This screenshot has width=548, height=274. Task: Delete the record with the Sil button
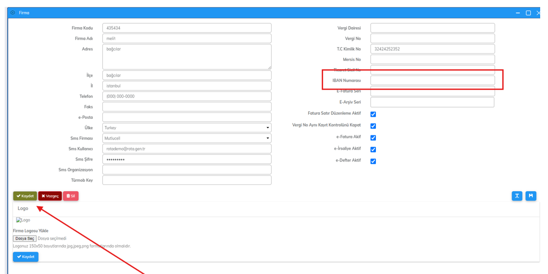pyautogui.click(x=70, y=196)
